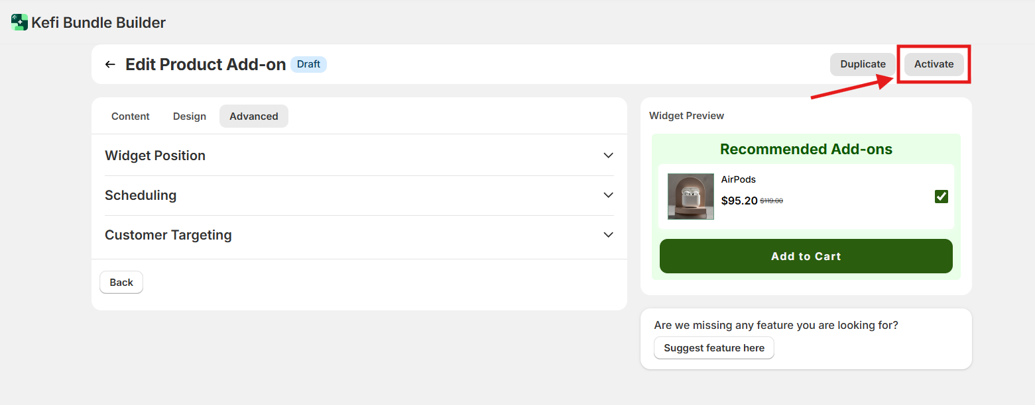Expand the Customer Targeting section chevron
This screenshot has height=405, width=1035.
click(x=608, y=235)
